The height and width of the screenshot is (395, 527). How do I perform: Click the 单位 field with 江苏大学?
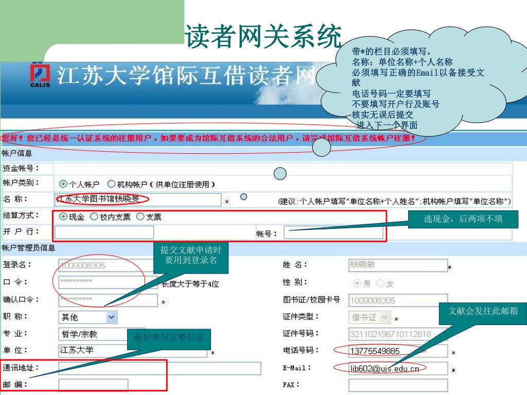[133, 350]
